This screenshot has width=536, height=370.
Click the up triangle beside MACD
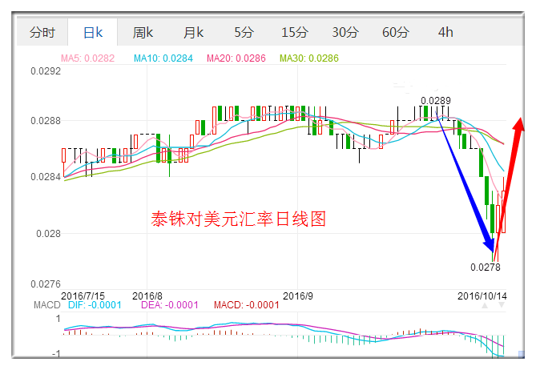point(485,305)
